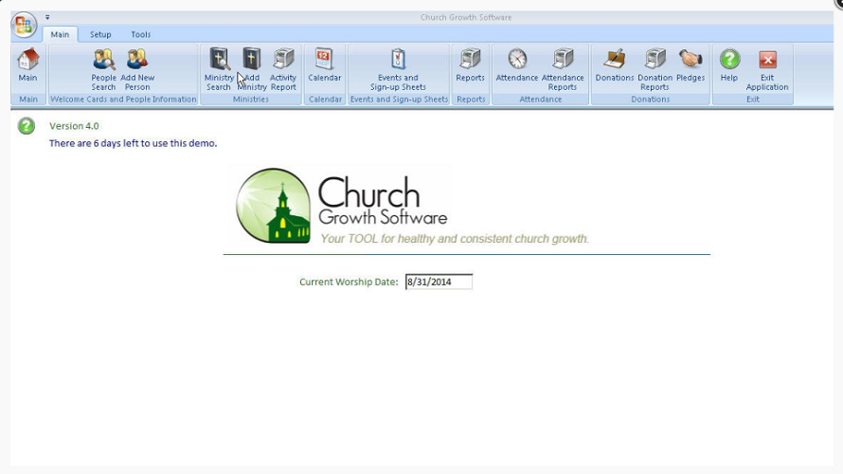Click the Current Worship Date field
The height and width of the screenshot is (474, 843).
point(439,282)
